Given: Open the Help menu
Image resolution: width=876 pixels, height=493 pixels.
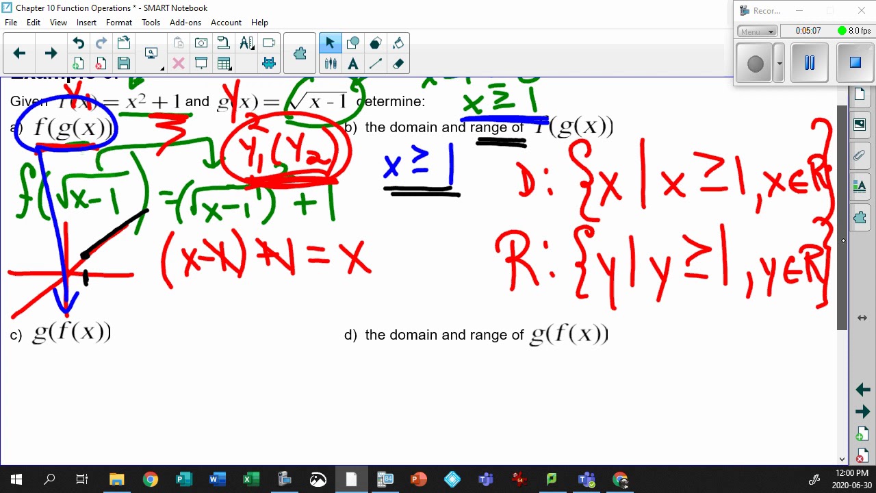Looking at the screenshot, I should point(259,23).
